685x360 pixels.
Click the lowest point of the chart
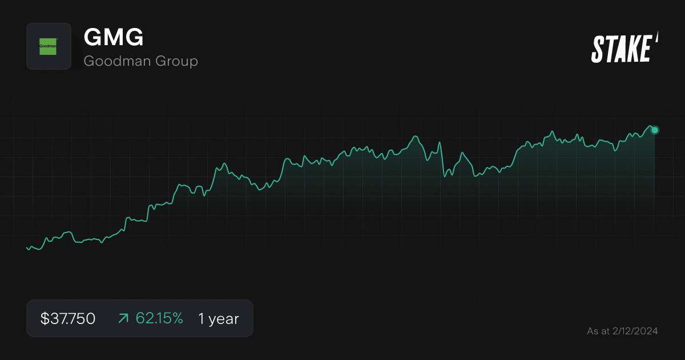pos(29,249)
